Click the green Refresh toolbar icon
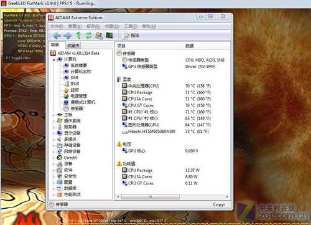This screenshot has width=311, height=225. [x=88, y=36]
